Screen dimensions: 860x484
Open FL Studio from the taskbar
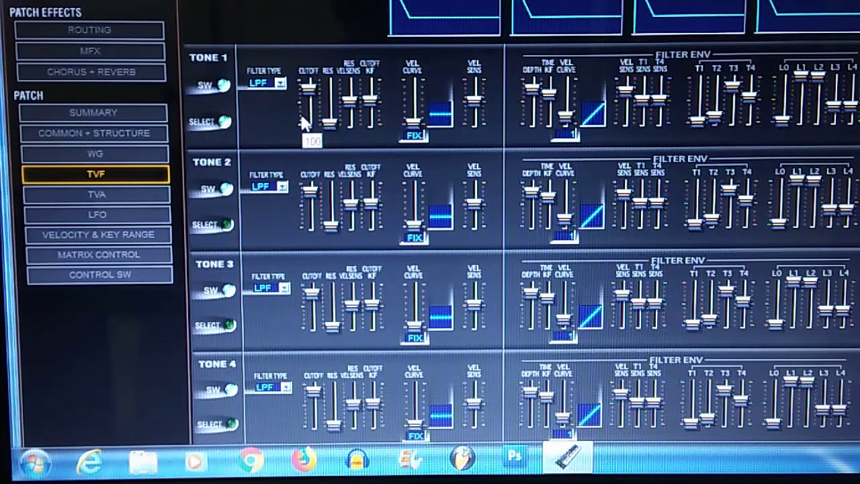462,458
